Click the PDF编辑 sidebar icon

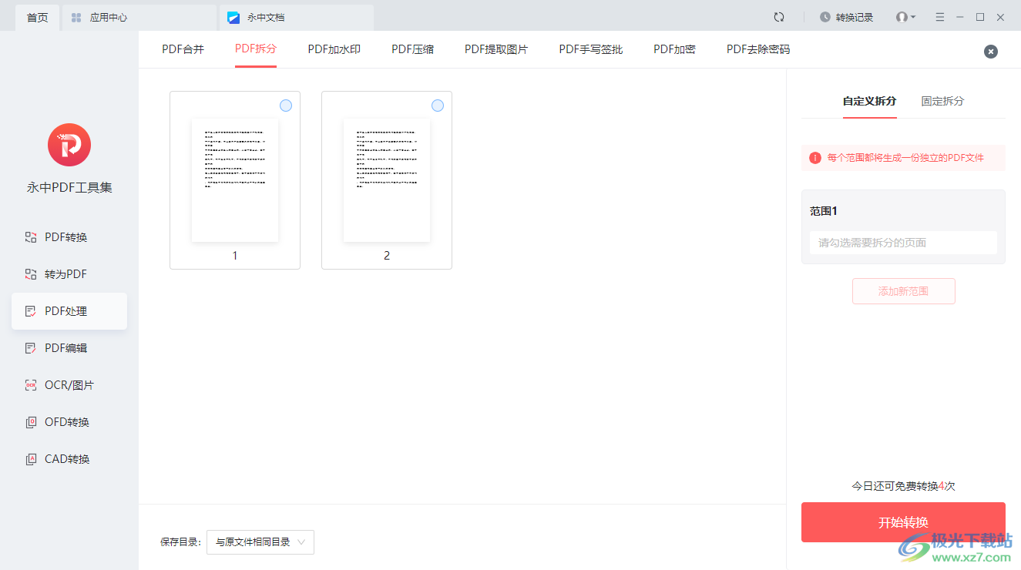click(x=31, y=348)
